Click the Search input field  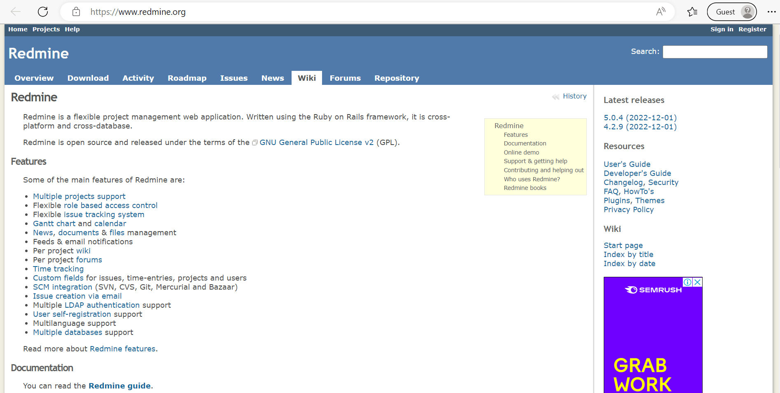coord(715,52)
